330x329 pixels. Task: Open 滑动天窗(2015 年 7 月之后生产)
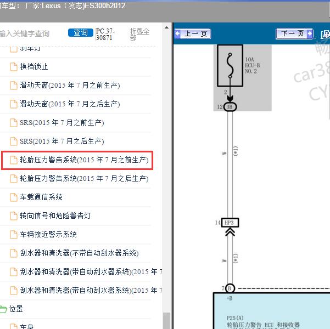click(70, 104)
